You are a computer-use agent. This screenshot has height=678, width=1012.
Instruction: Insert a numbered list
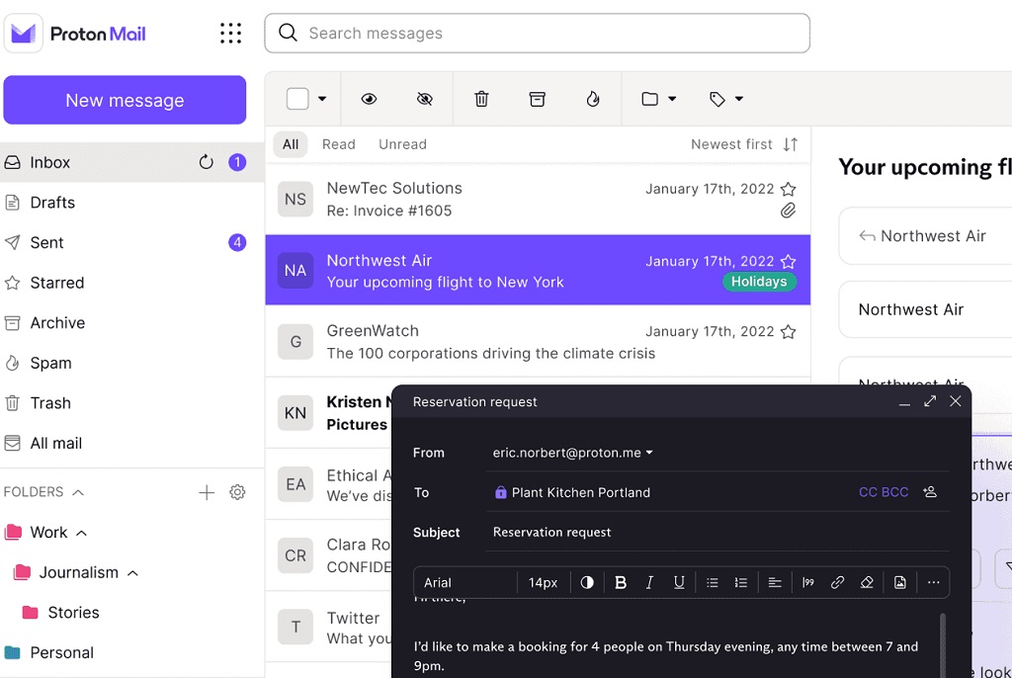(x=741, y=582)
